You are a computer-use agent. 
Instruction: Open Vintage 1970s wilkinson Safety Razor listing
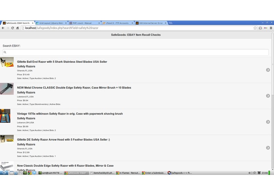pos(136,122)
